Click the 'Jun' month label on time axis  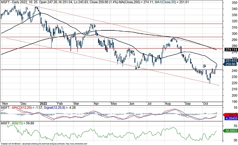132,103
